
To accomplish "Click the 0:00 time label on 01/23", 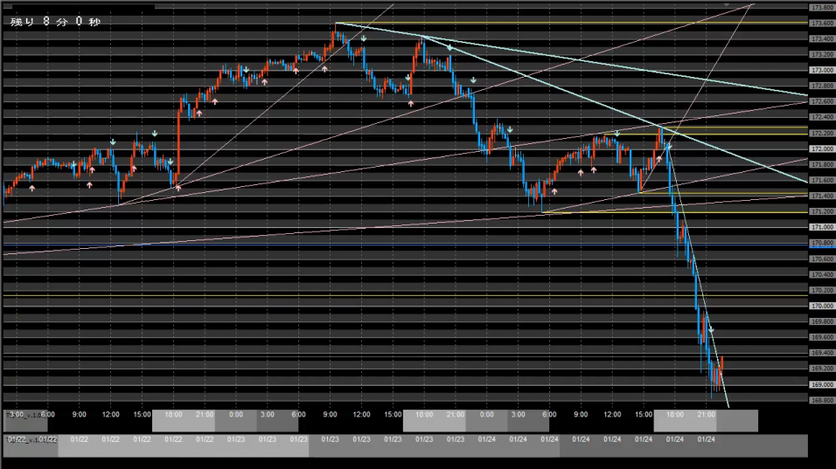I will point(236,414).
